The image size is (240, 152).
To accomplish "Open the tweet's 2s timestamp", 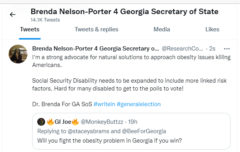I will point(212,49).
